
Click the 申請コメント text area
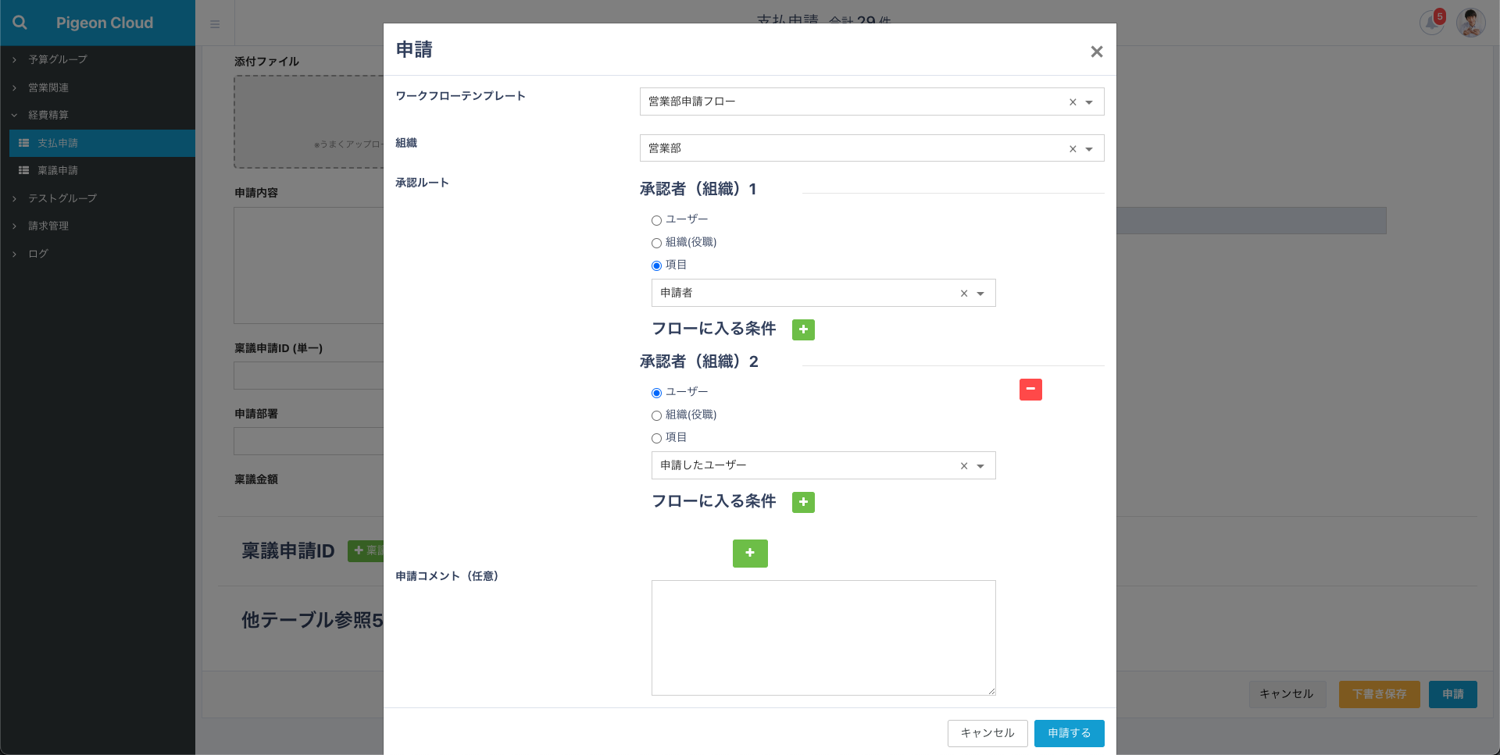point(823,637)
